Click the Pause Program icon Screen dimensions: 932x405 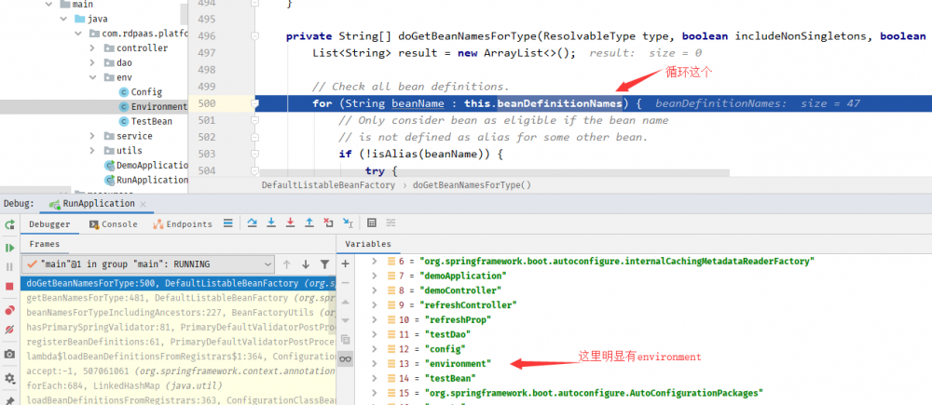coord(9,267)
